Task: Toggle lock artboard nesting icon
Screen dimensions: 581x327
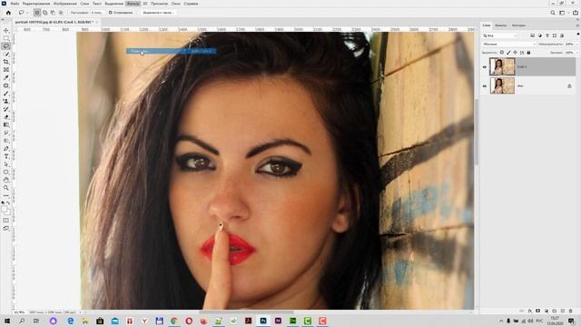Action: tap(522, 53)
